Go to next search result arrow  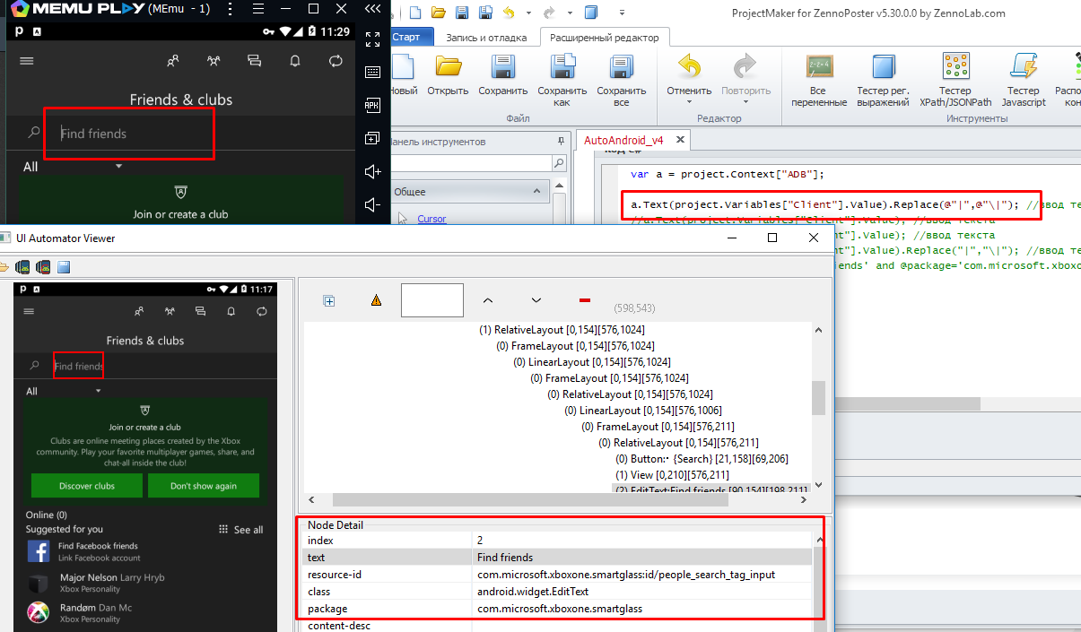click(536, 300)
